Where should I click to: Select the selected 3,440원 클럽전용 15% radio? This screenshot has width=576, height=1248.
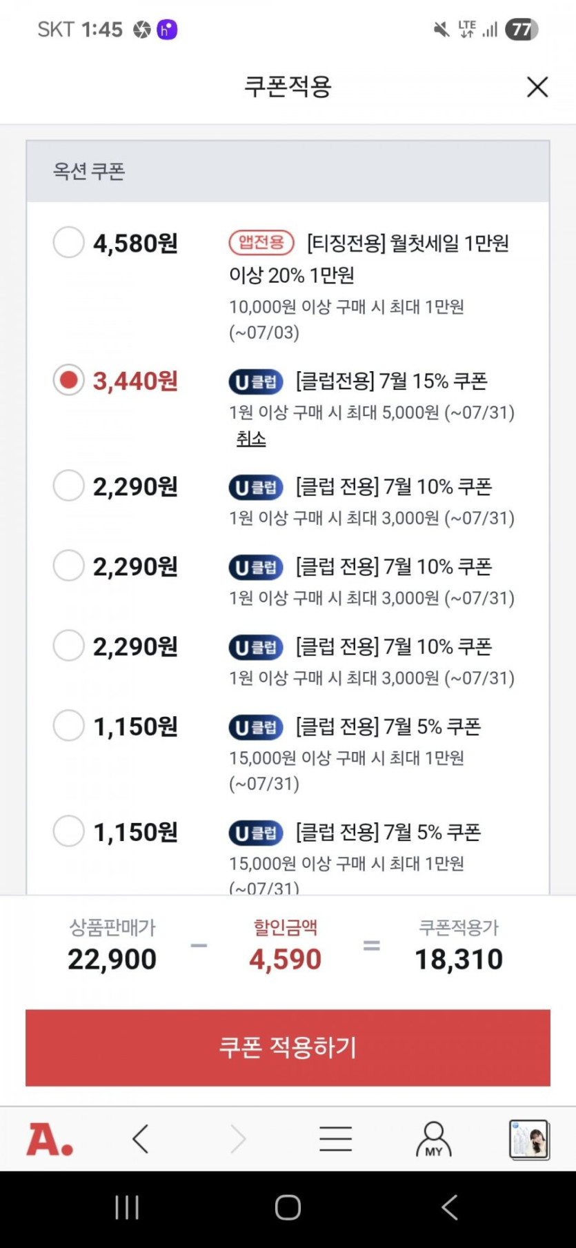[x=68, y=380]
